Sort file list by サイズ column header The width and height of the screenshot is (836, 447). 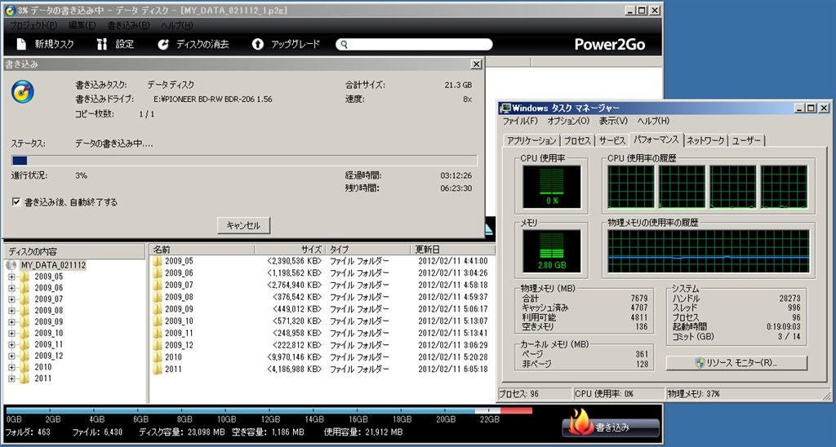290,250
